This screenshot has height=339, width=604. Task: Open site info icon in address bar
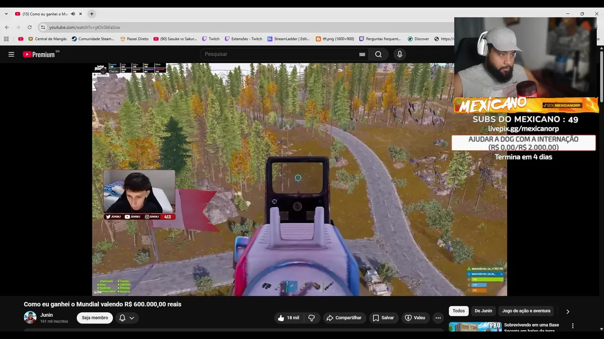click(43, 27)
